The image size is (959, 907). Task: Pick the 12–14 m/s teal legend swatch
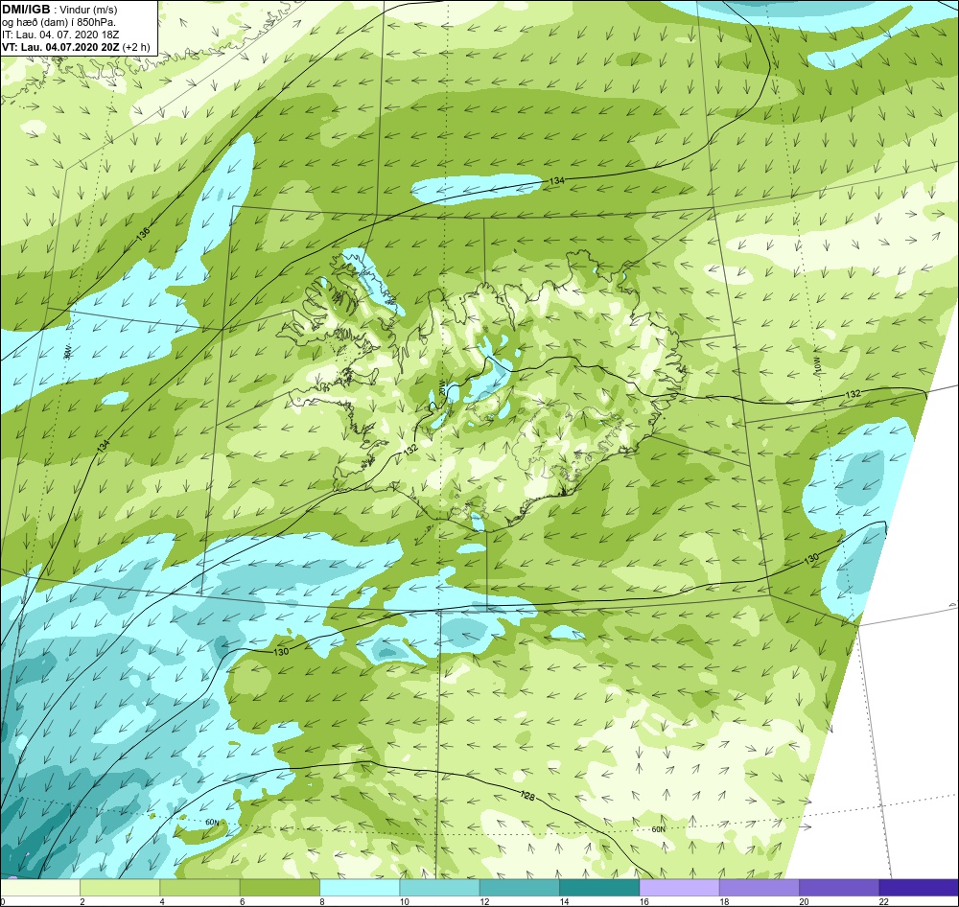[x=519, y=887]
